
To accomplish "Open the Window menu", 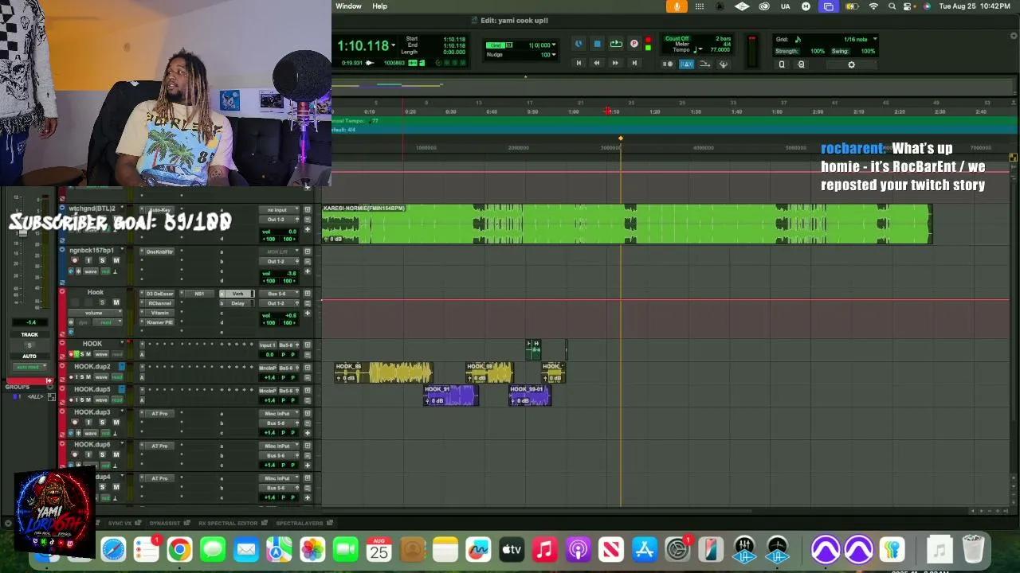I will pos(348,6).
